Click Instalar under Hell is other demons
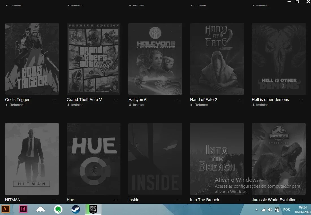This screenshot has height=215, width=311. [x=260, y=105]
